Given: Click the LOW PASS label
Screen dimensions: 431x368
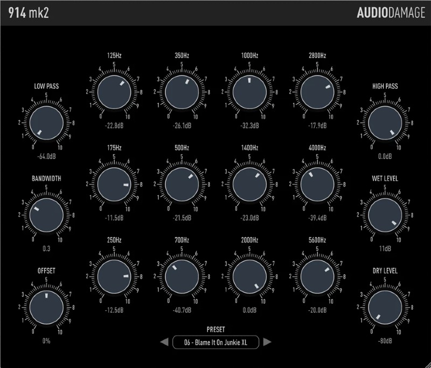Looking at the screenshot, I should pos(46,86).
